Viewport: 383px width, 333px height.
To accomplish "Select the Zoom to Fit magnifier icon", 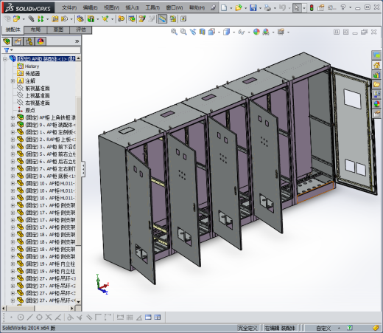I will coord(174,32).
